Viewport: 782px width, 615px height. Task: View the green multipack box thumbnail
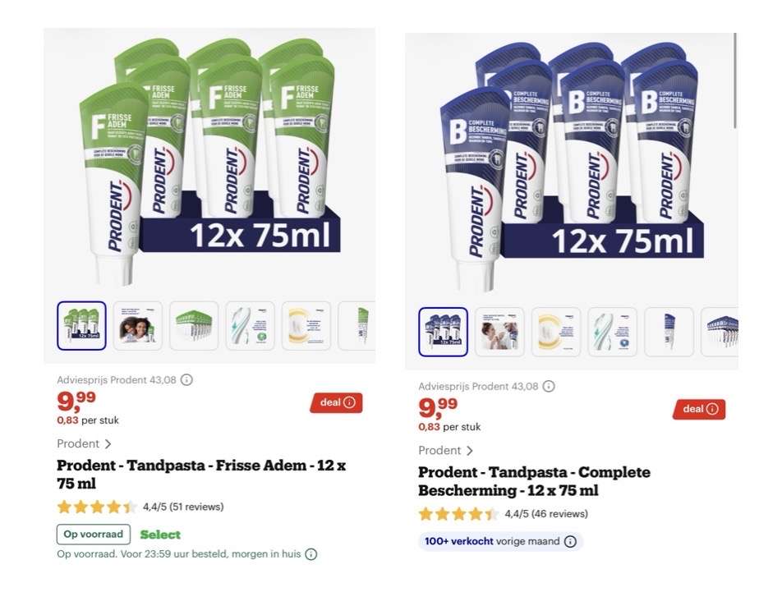point(194,326)
